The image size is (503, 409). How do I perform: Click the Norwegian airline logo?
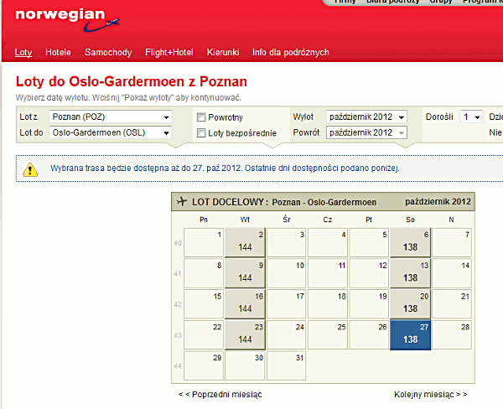pos(67,20)
